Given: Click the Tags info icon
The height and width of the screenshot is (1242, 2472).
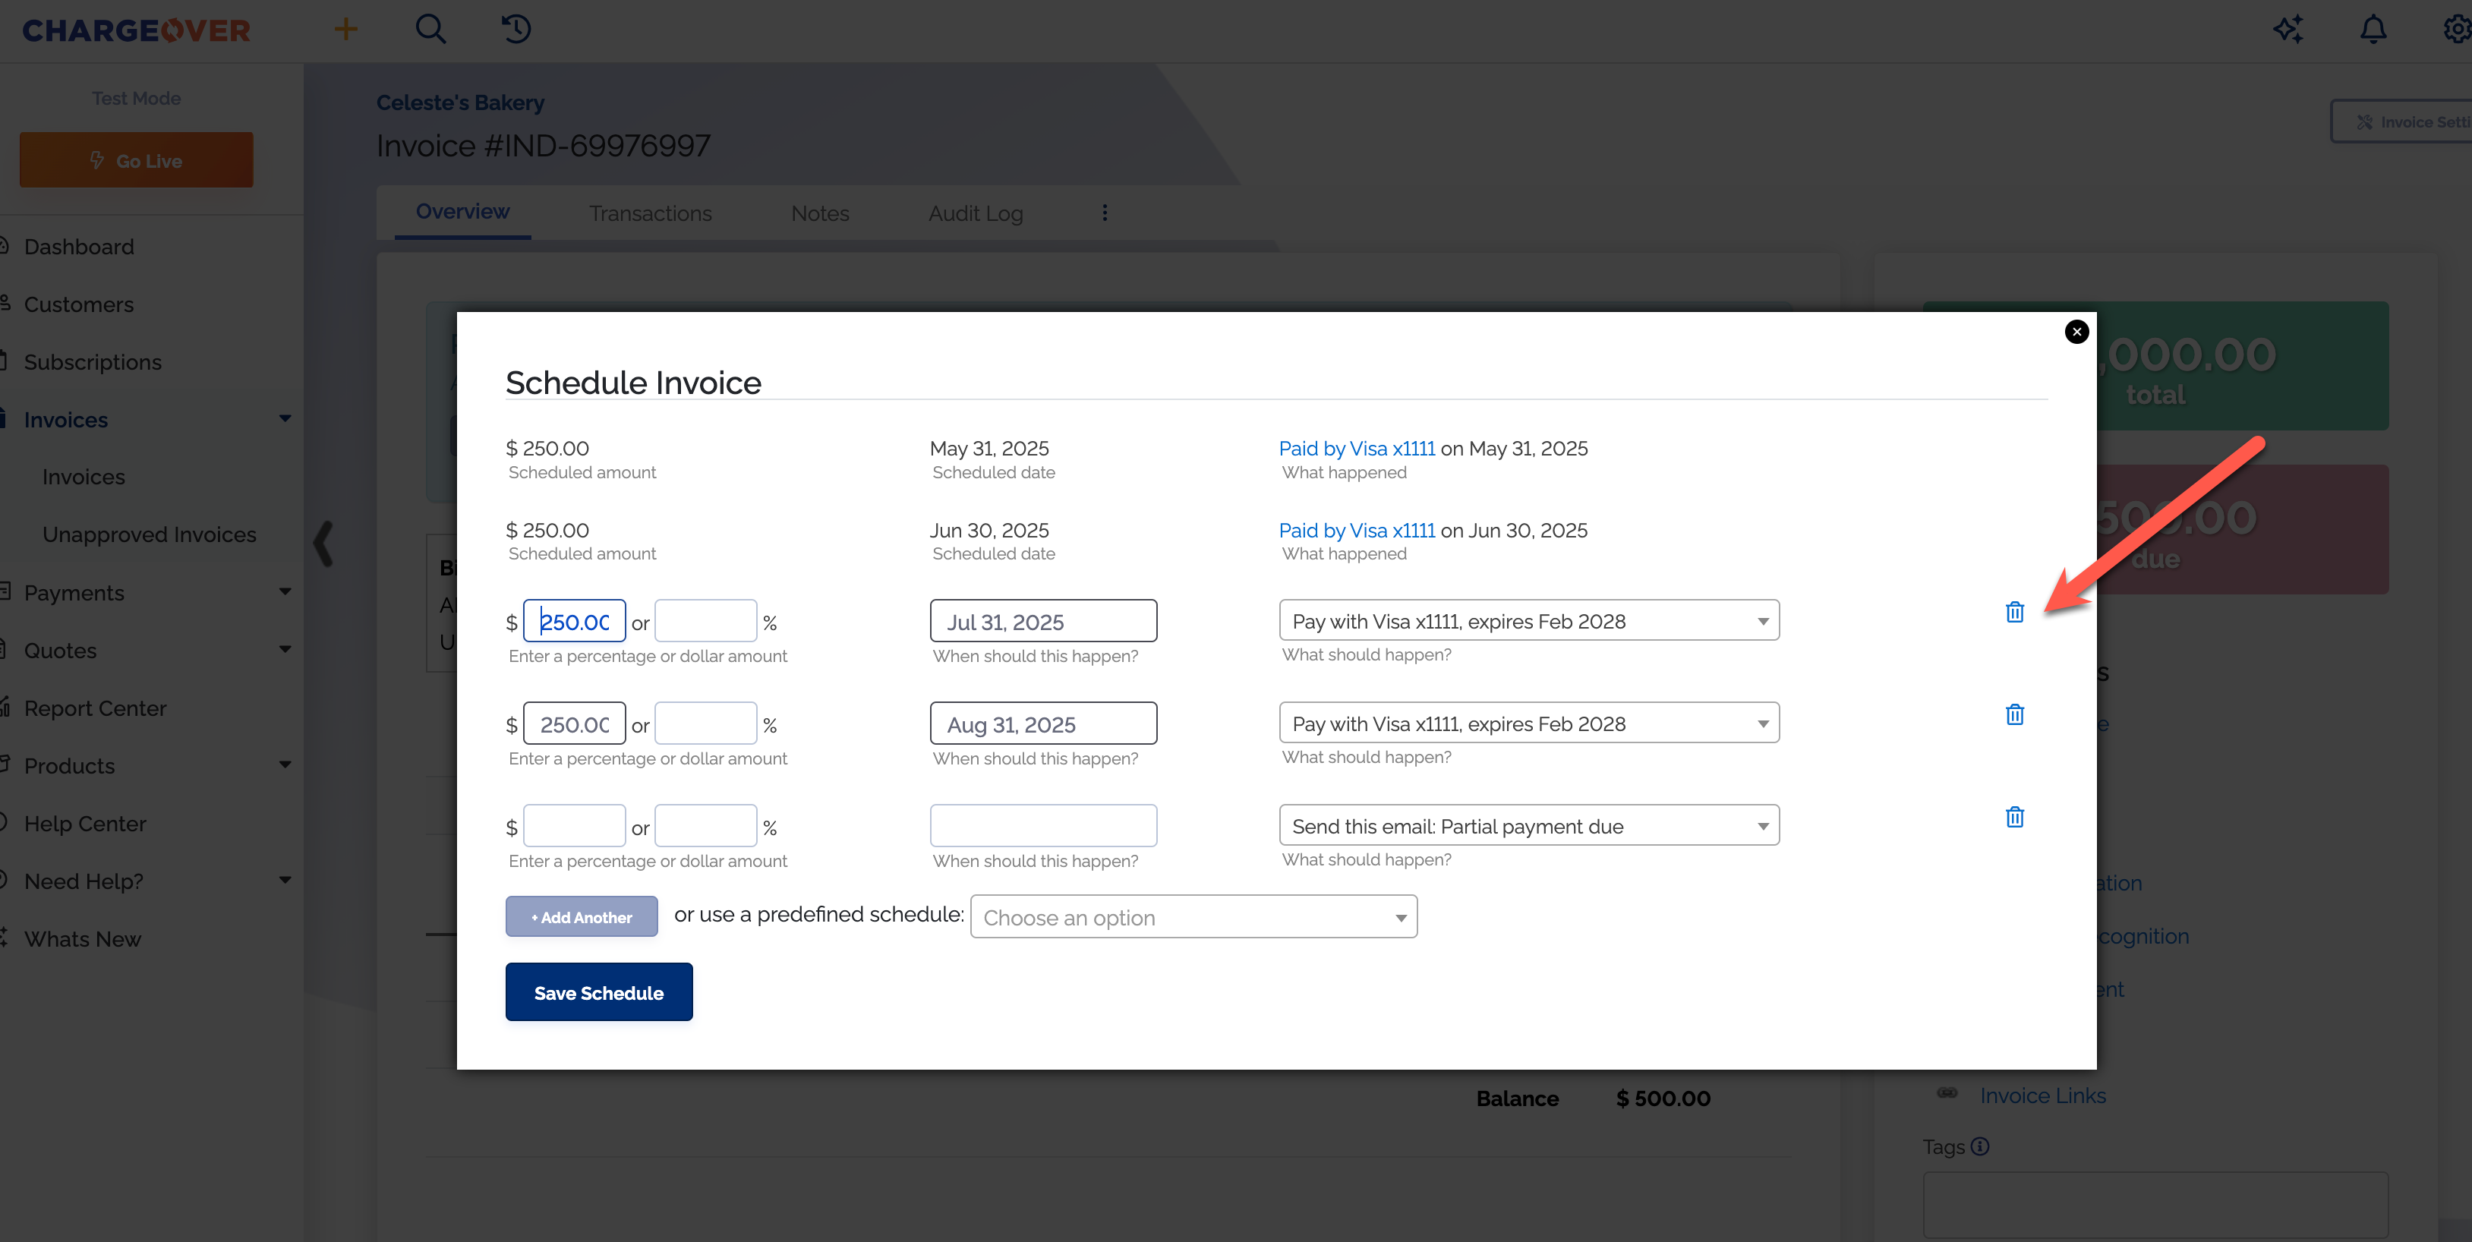Looking at the screenshot, I should click(1981, 1146).
